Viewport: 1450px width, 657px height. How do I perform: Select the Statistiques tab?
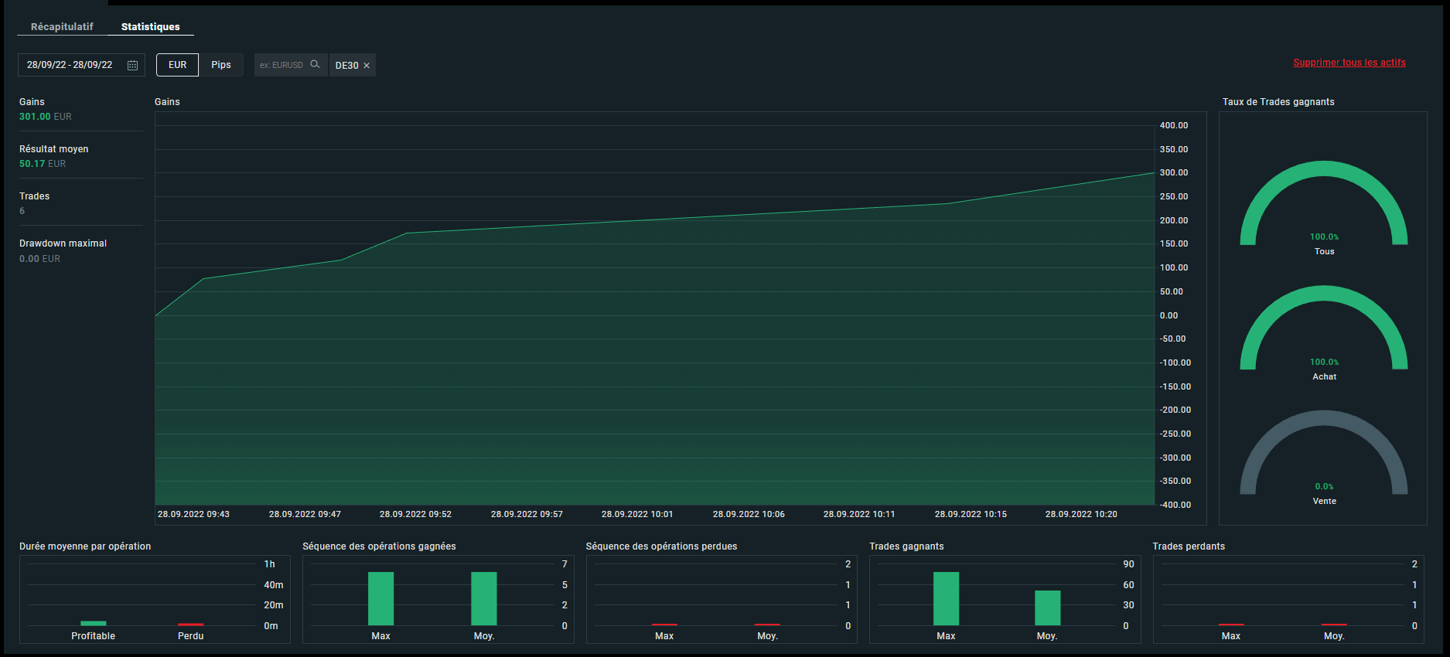pos(151,26)
